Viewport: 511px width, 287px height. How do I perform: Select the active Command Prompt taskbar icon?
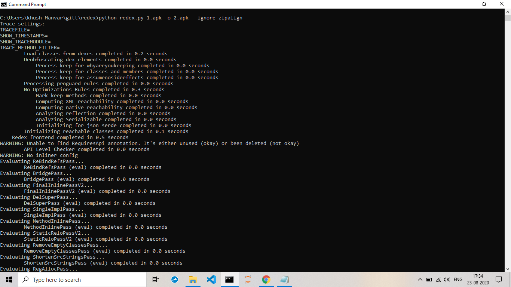[x=229, y=280]
